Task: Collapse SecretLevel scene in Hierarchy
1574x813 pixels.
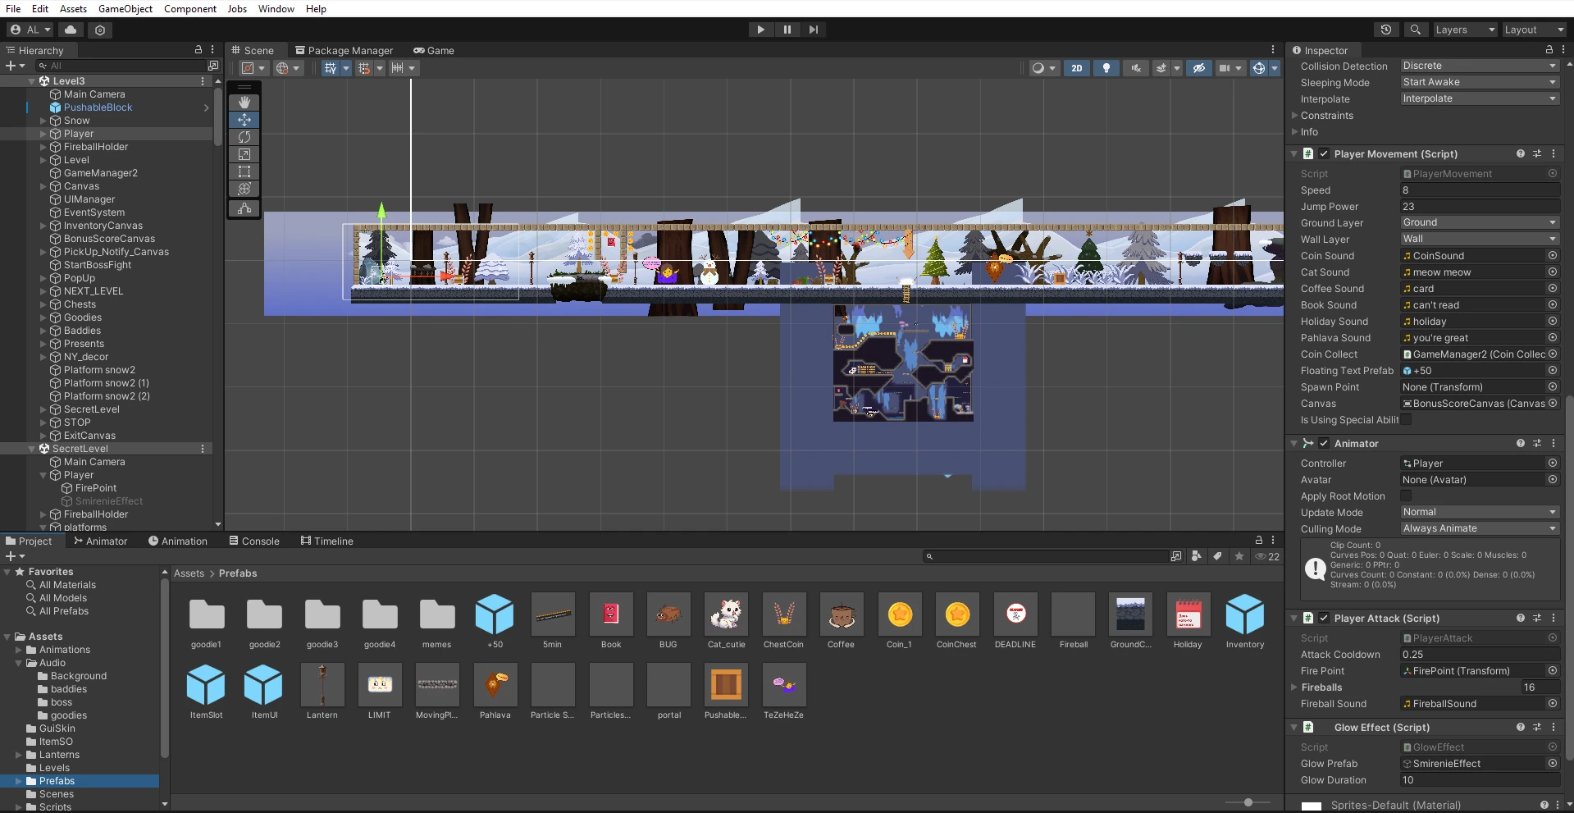Action: pos(32,449)
